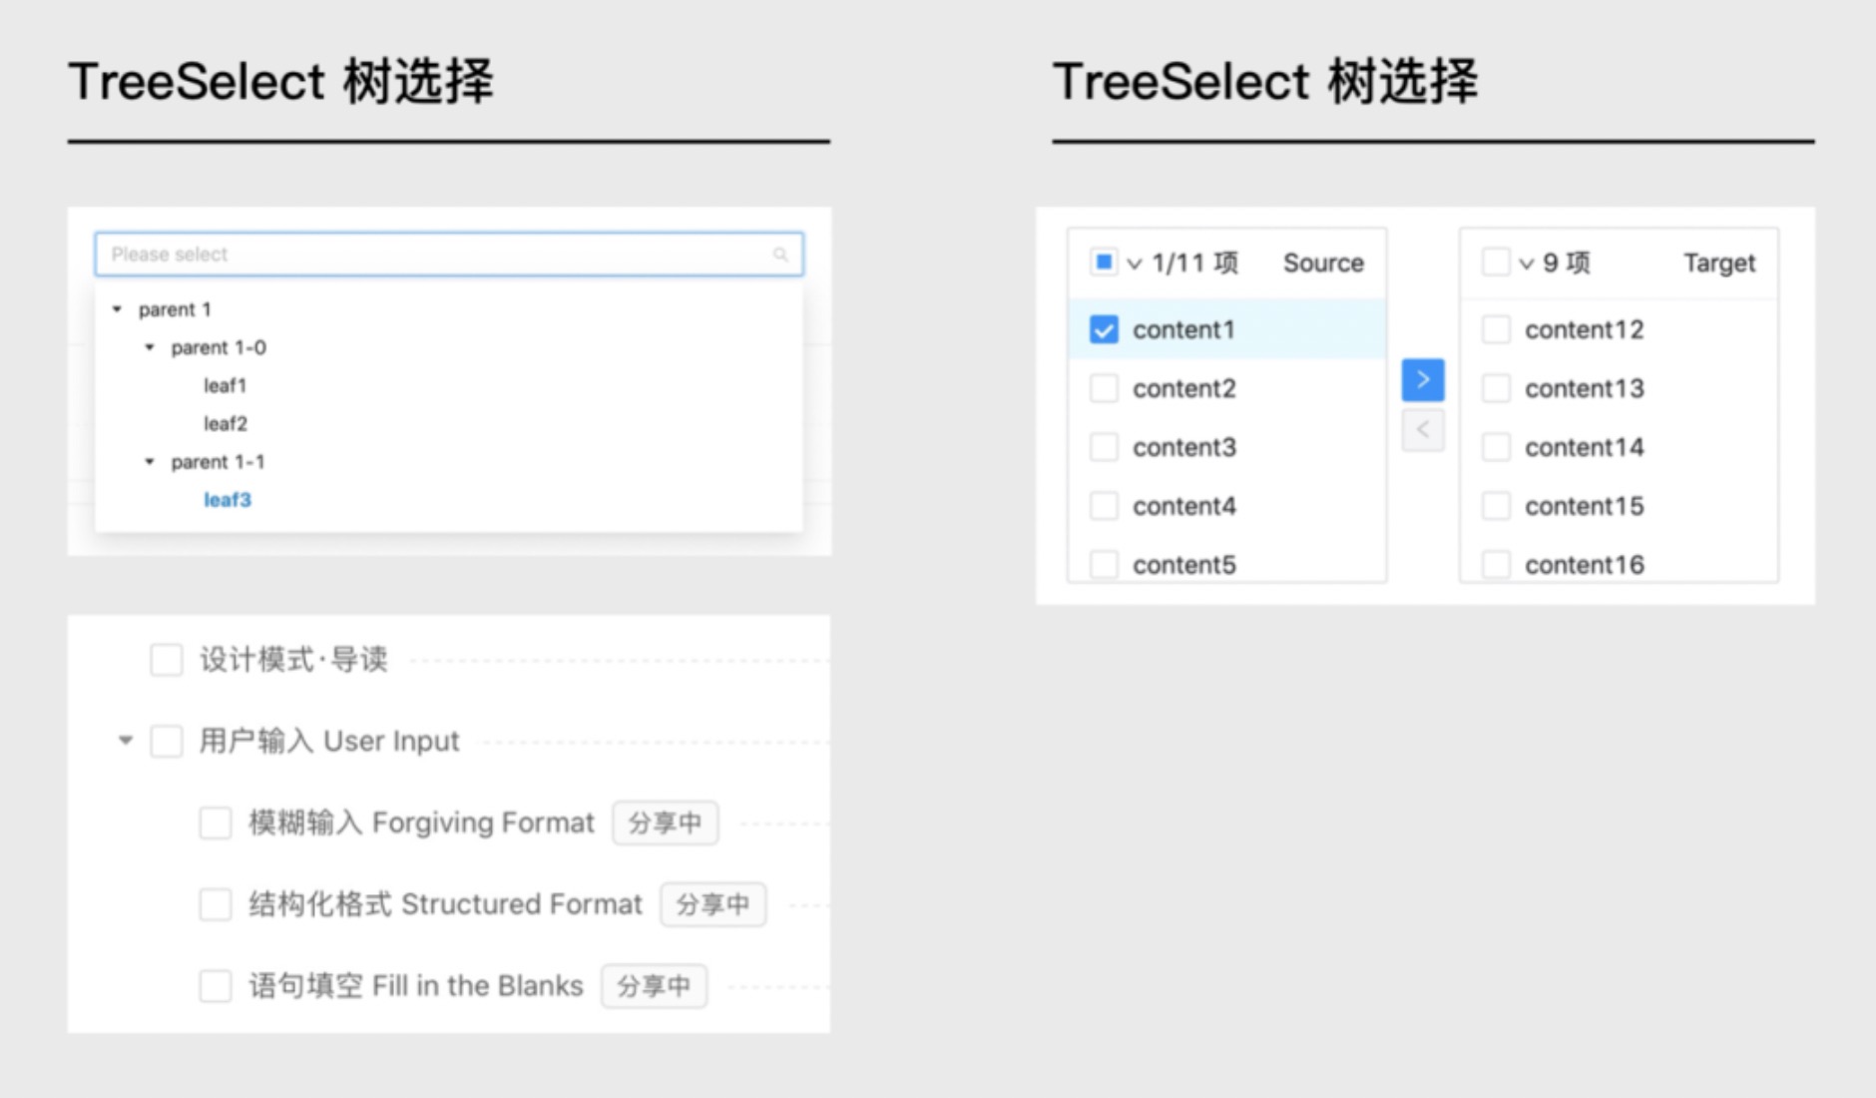Open the Source list chevron dropdown
The height and width of the screenshot is (1098, 1876).
click(x=1133, y=262)
